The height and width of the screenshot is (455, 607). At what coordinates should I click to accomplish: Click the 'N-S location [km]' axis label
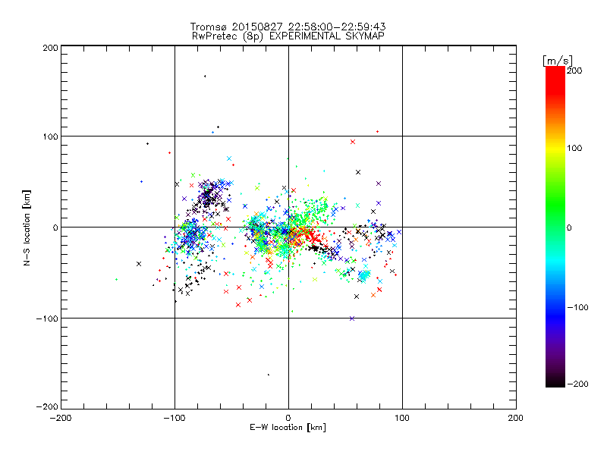coord(27,228)
